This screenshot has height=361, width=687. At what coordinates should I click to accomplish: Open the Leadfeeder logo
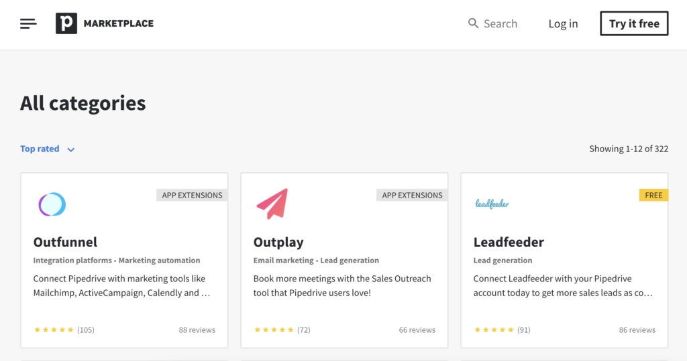492,204
